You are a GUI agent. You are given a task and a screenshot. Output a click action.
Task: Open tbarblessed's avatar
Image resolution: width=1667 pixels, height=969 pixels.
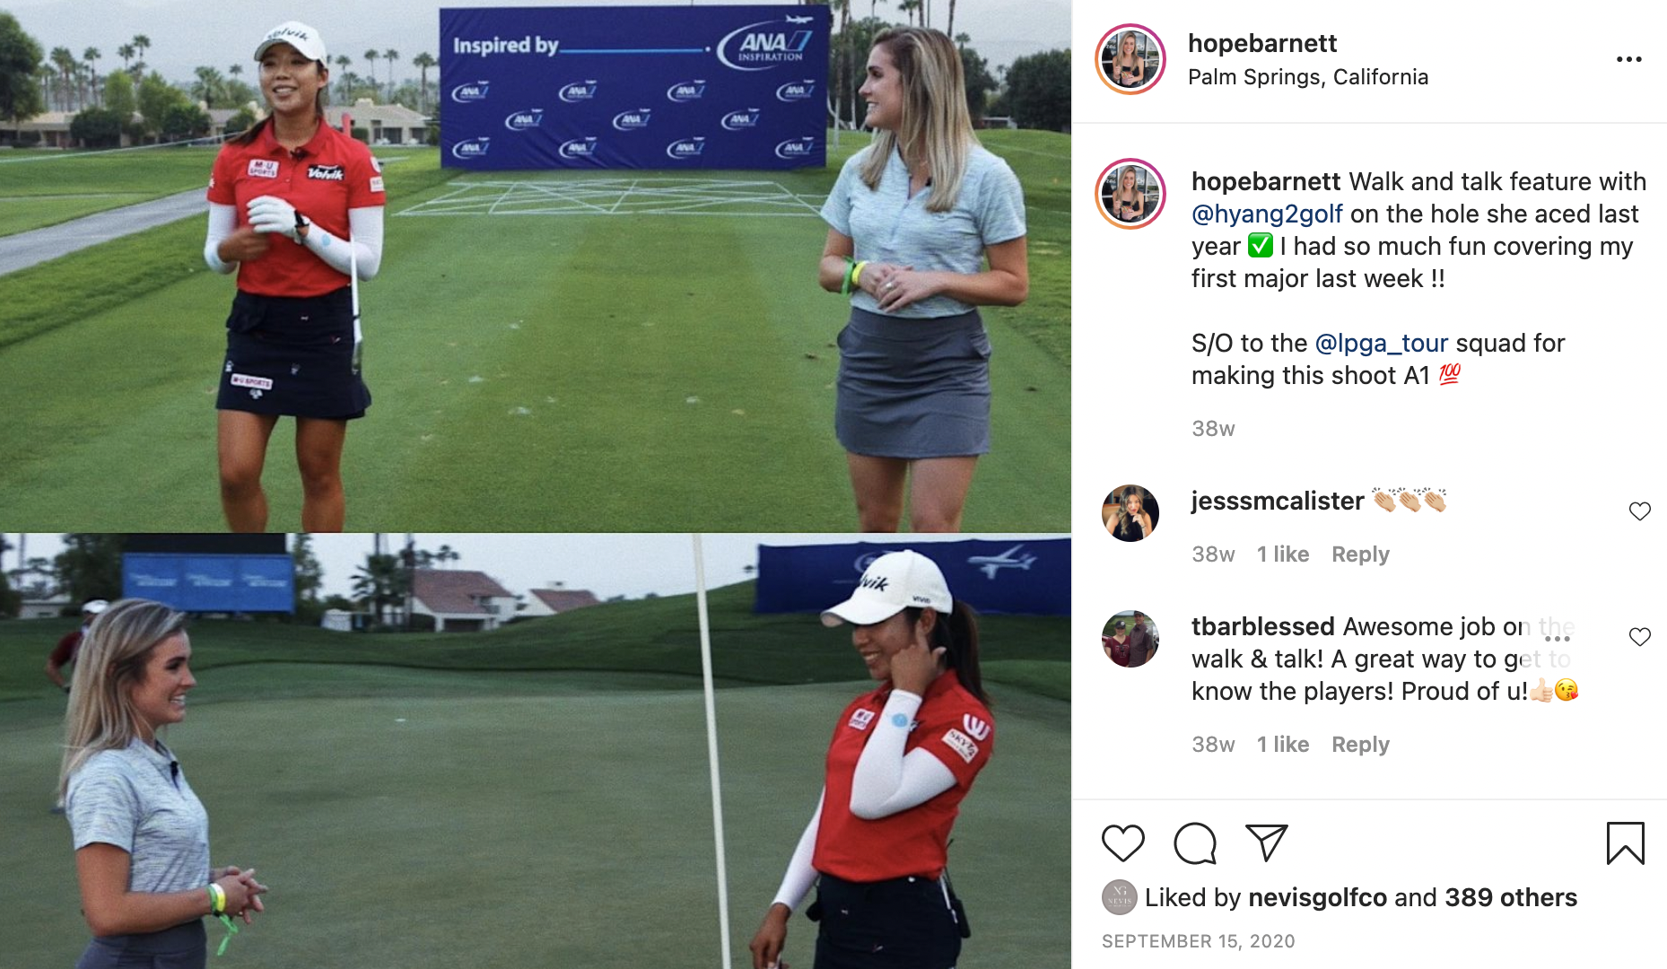[1130, 639]
